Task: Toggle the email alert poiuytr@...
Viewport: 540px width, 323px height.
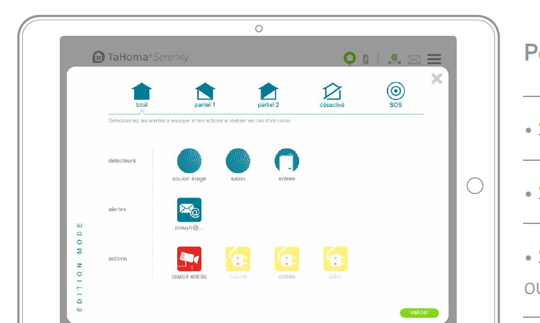Action: (189, 210)
